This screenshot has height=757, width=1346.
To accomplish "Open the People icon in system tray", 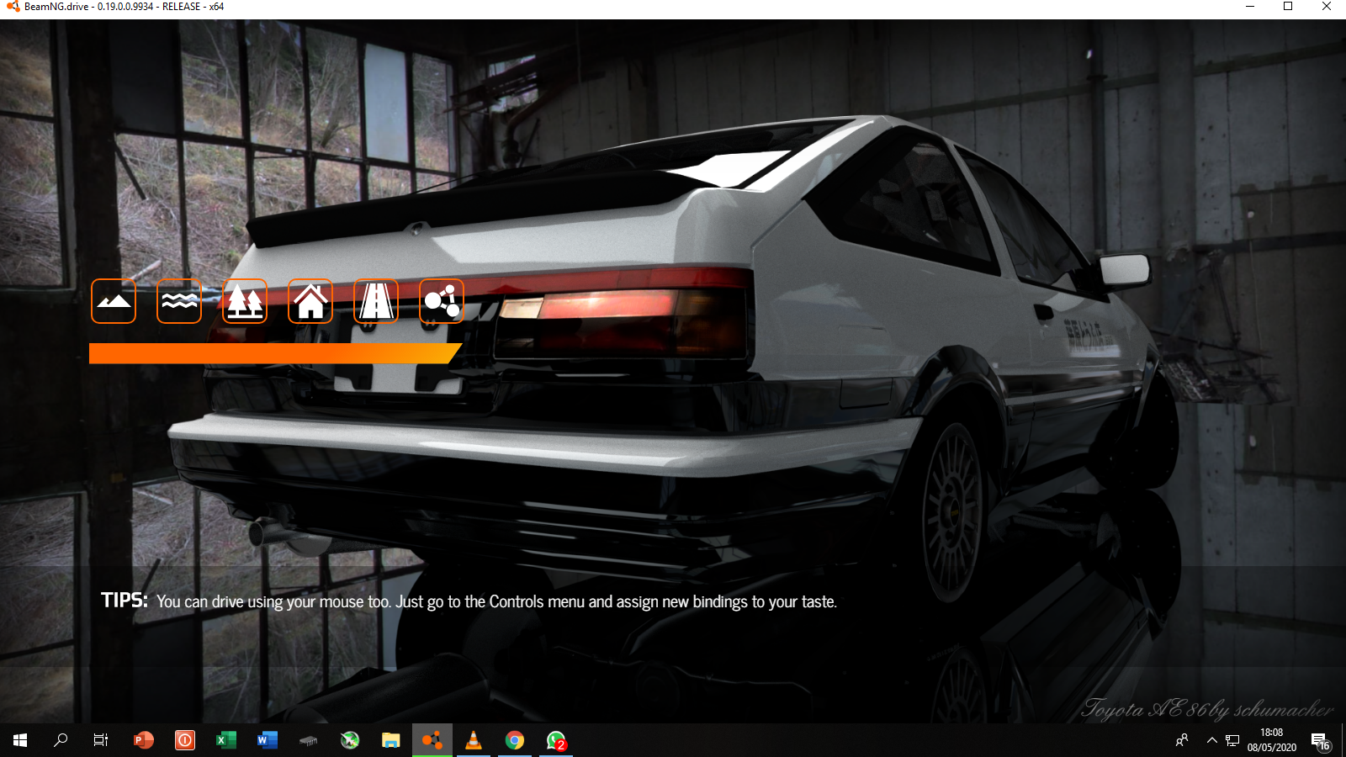I will coord(1182,740).
